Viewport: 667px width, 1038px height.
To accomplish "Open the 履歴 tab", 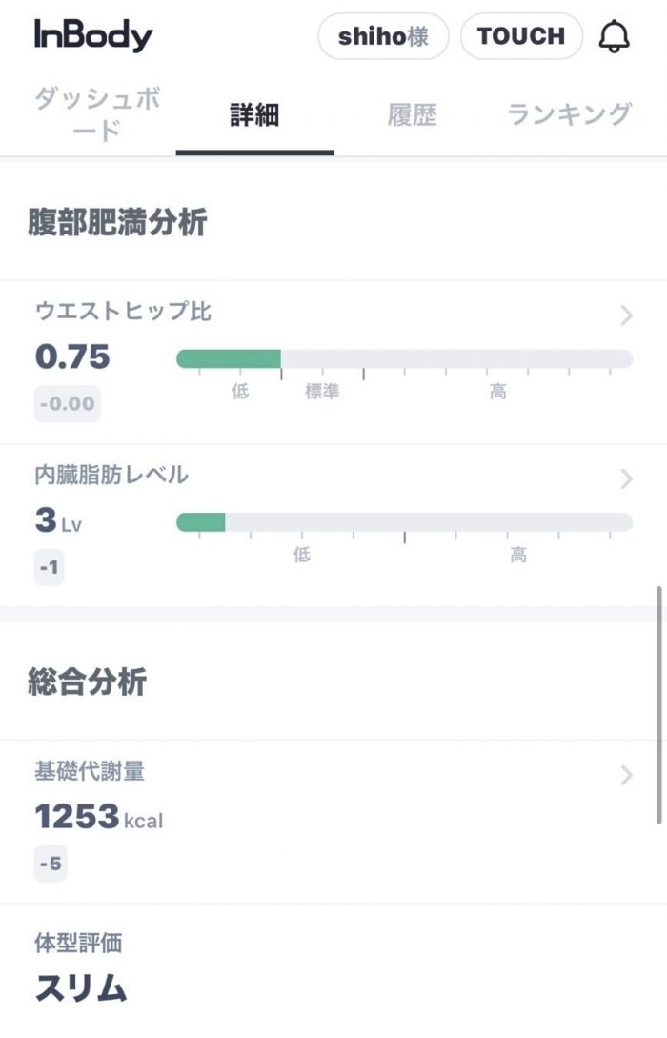I will pyautogui.click(x=412, y=115).
